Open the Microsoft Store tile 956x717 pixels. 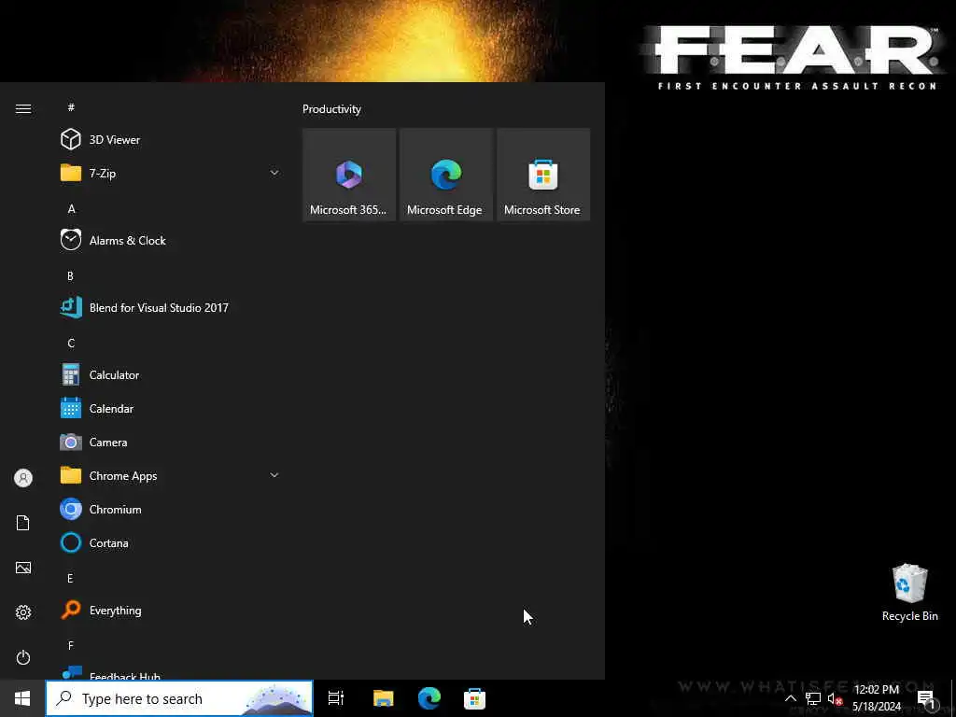click(x=543, y=175)
